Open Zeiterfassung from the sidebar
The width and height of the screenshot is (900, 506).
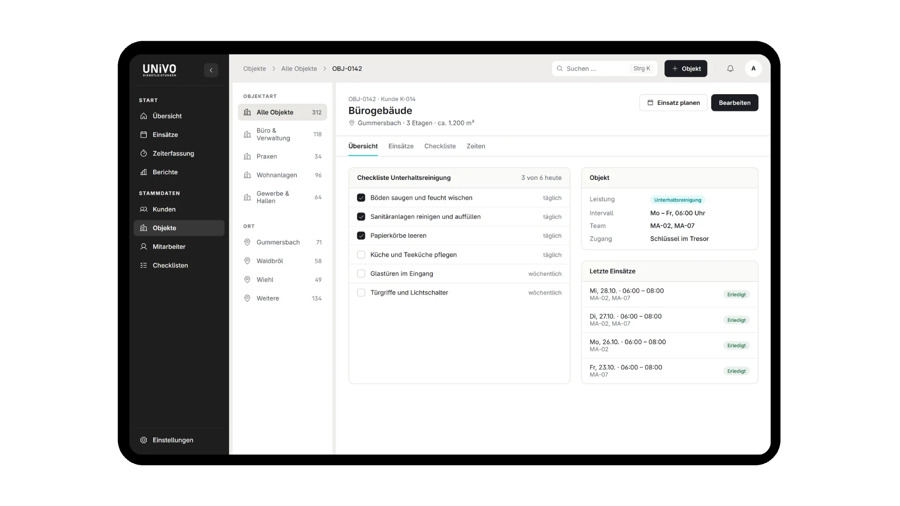tap(179, 154)
